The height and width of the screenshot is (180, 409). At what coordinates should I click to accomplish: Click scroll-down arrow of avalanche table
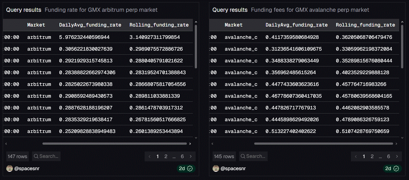pos(402,138)
